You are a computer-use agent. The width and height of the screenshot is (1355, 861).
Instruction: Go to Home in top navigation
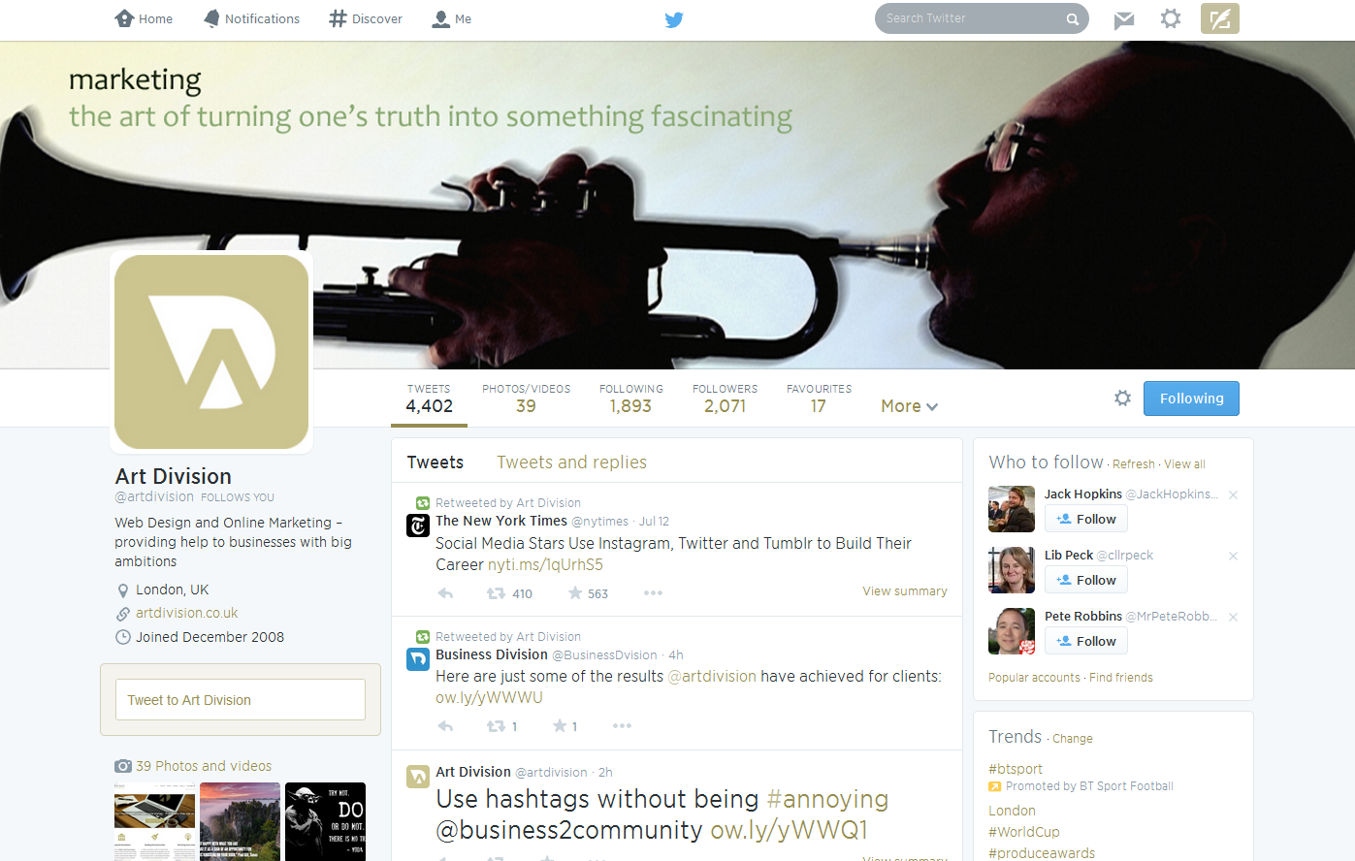click(144, 18)
